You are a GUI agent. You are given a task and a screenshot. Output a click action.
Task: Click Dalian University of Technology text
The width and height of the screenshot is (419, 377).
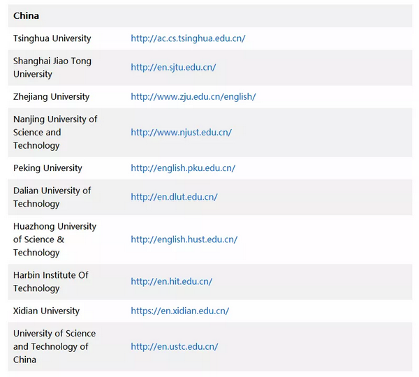point(52,197)
